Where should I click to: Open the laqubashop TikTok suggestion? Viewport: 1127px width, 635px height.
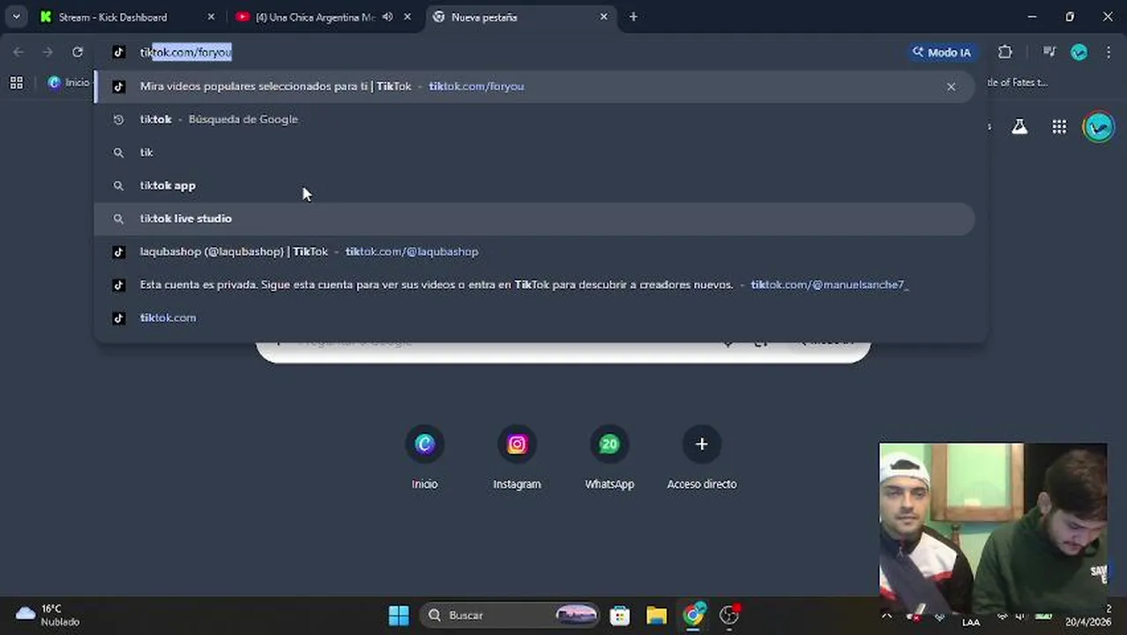click(534, 251)
